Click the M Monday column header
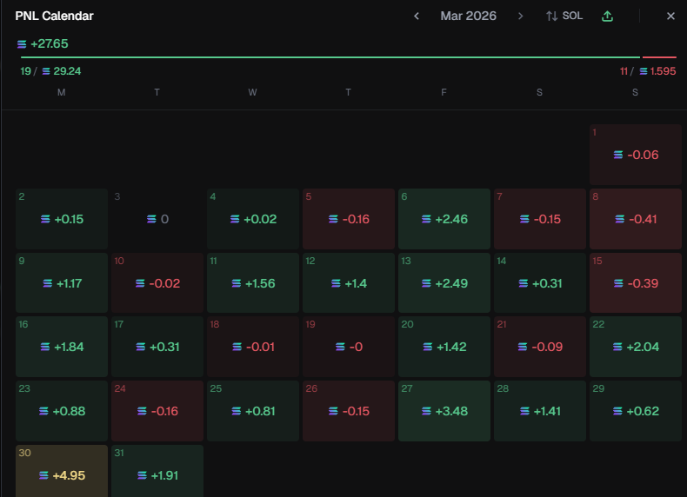Screen dimensions: 687x497 [62, 92]
